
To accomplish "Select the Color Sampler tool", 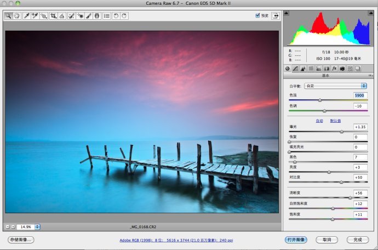I will [x=35, y=16].
